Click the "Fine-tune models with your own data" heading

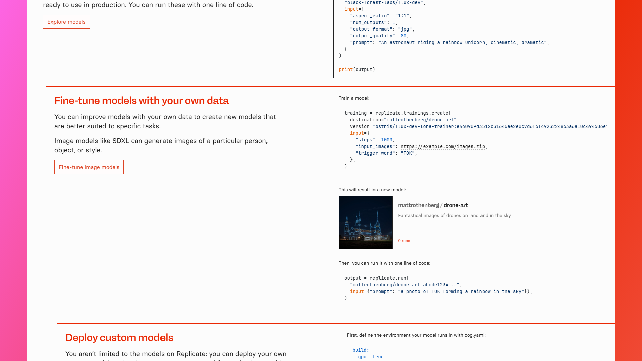click(141, 101)
